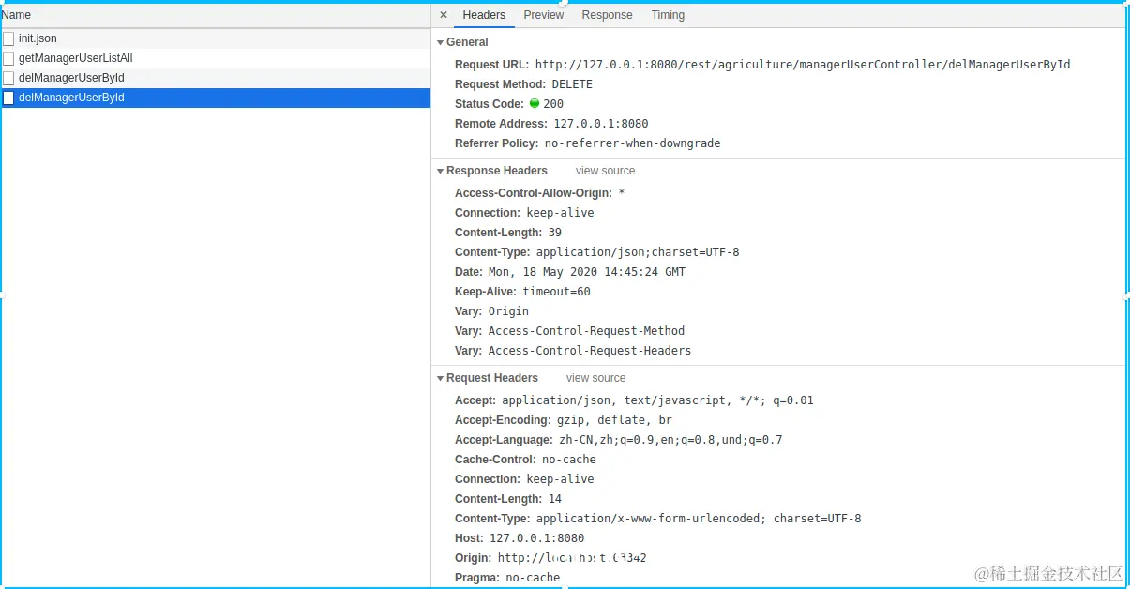Click the Date header value
The height and width of the screenshot is (589, 1130).
pyautogui.click(x=587, y=272)
